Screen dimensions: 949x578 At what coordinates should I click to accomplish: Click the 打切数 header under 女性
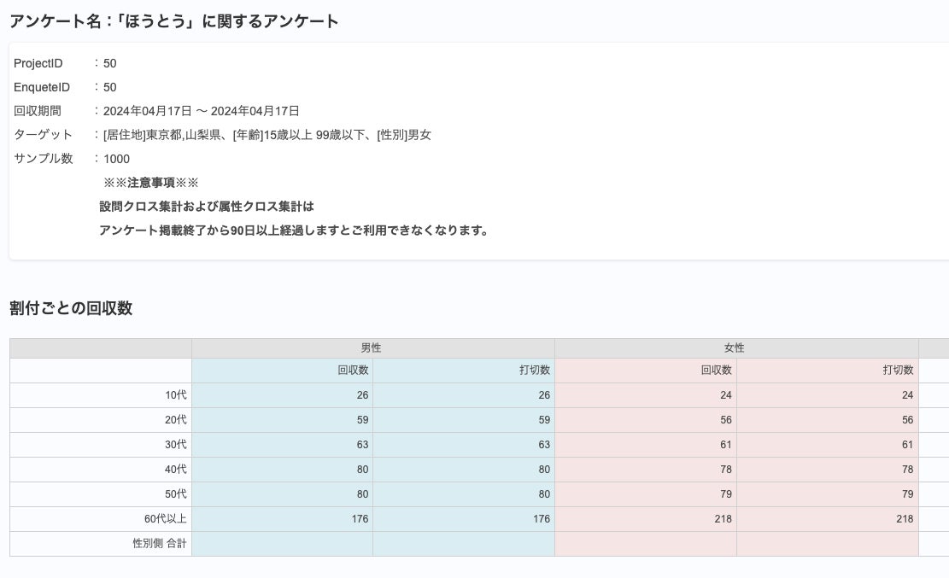(898, 371)
